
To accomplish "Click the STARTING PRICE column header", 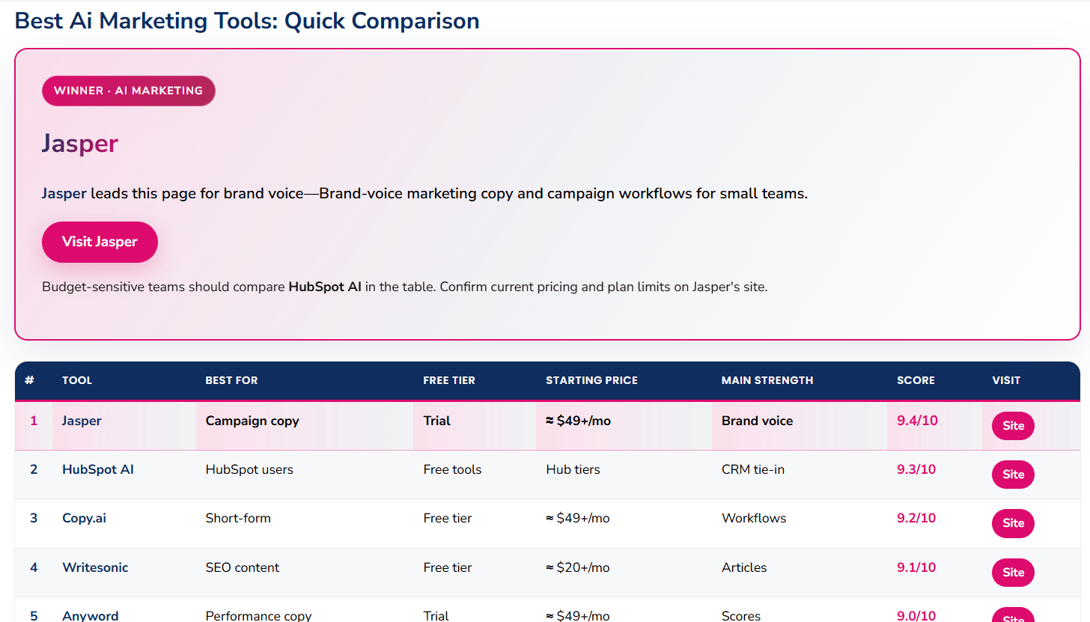I will (x=592, y=380).
